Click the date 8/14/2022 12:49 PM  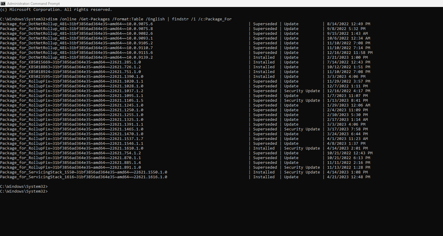349,24
